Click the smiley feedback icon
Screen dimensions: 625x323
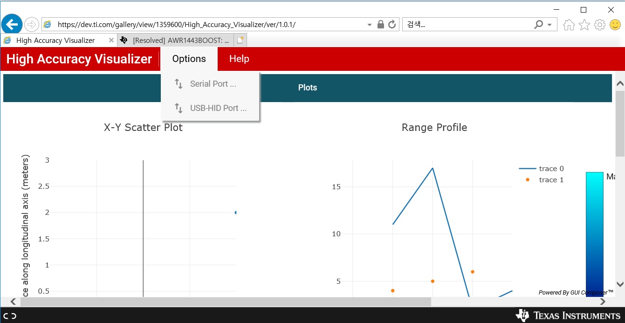615,25
